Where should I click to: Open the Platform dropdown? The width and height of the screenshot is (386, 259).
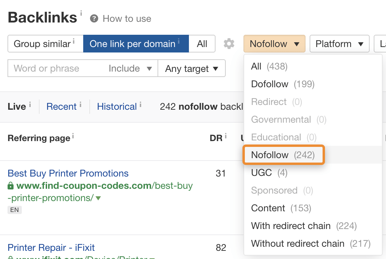[339, 44]
